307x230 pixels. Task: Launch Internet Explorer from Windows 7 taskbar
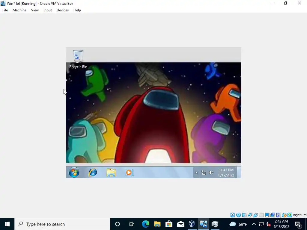click(x=93, y=172)
